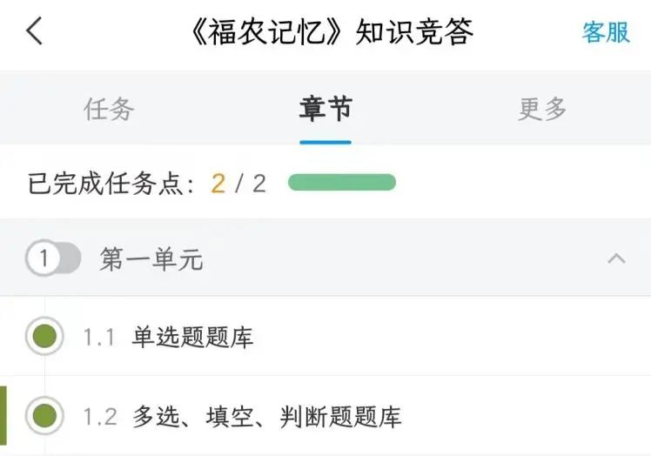Click the blue underline beneath 章节
Viewport: 651px width, 456px height.
(325, 141)
